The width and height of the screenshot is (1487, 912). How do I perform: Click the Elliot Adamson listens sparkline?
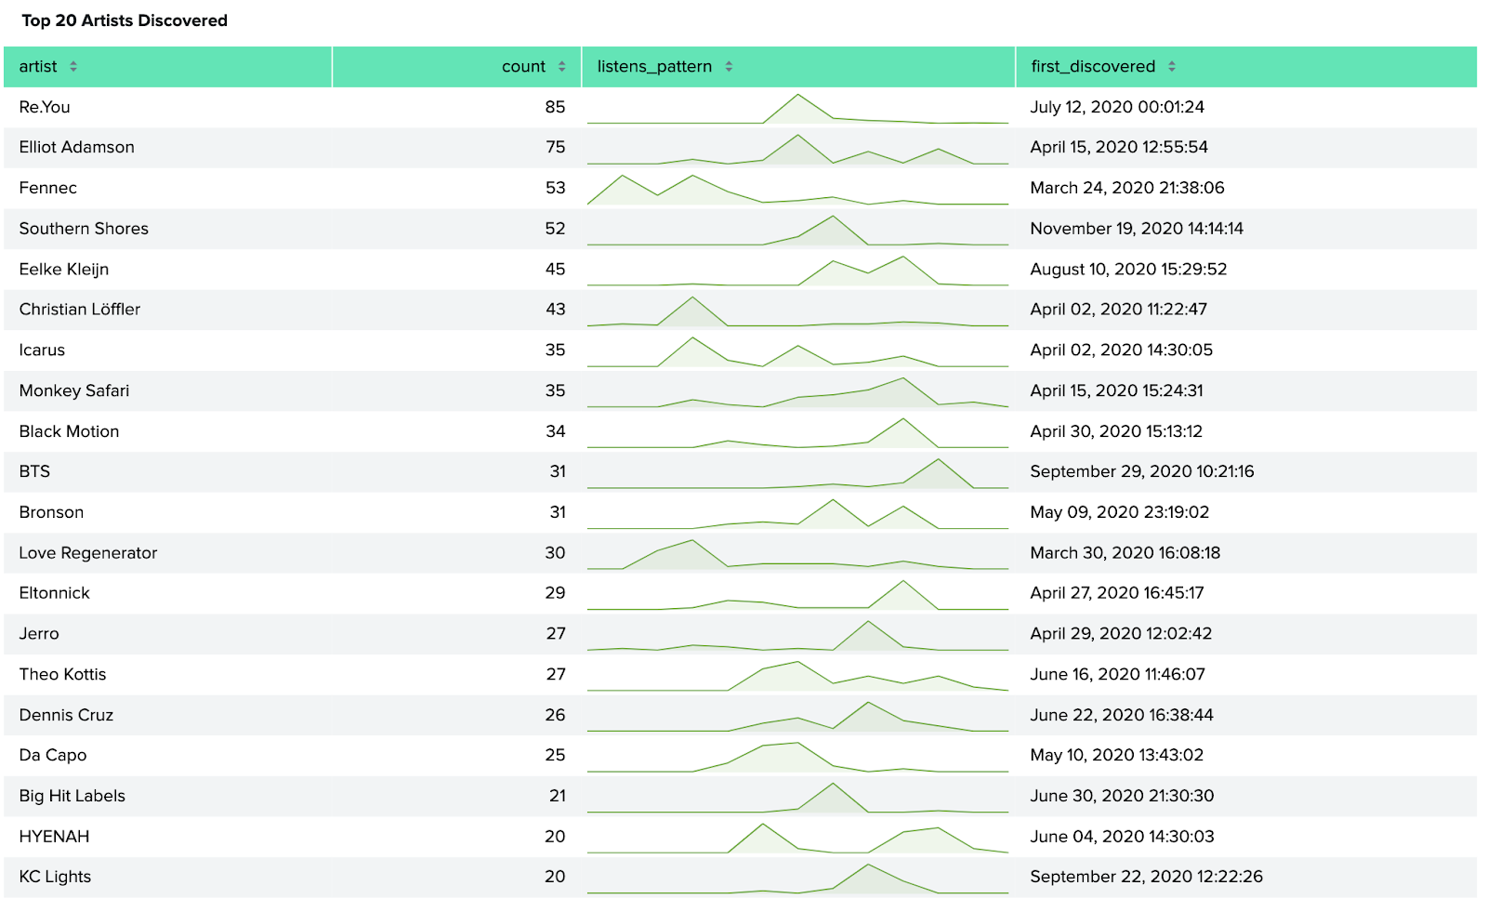click(797, 149)
